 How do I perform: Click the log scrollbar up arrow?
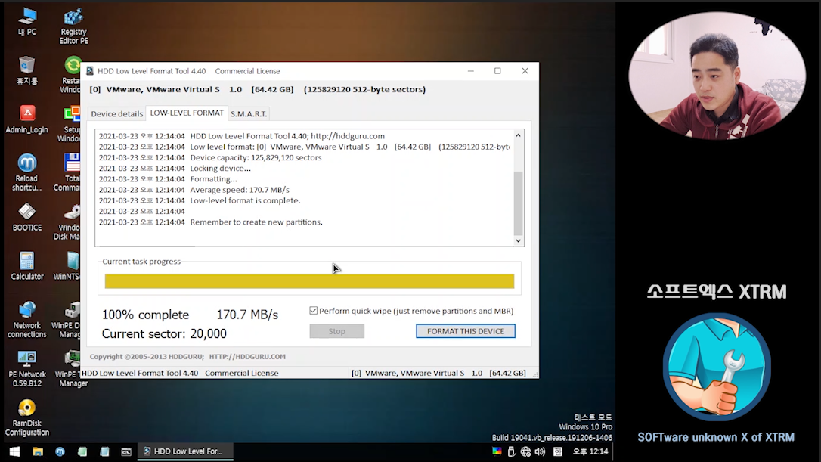pyautogui.click(x=518, y=135)
